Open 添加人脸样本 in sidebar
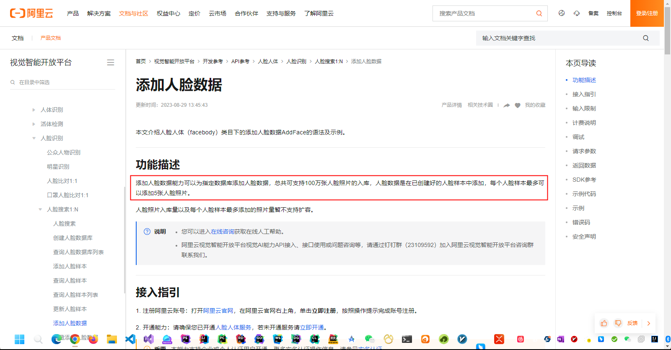The height and width of the screenshot is (350, 671). (x=70, y=266)
